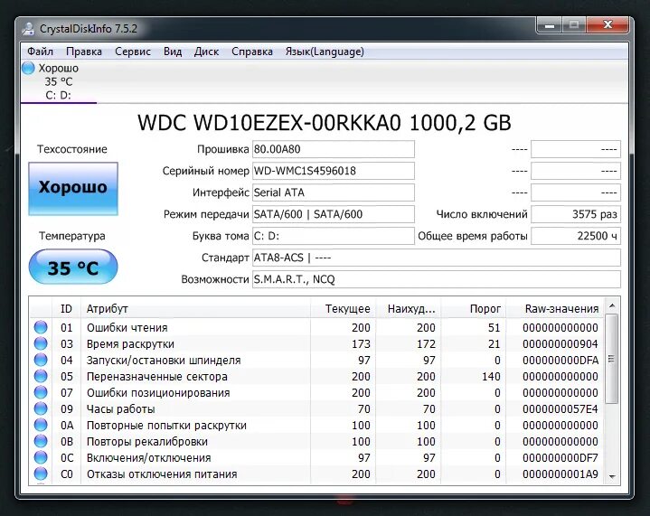Click the ID column header
This screenshot has height=516, width=650.
[66, 309]
